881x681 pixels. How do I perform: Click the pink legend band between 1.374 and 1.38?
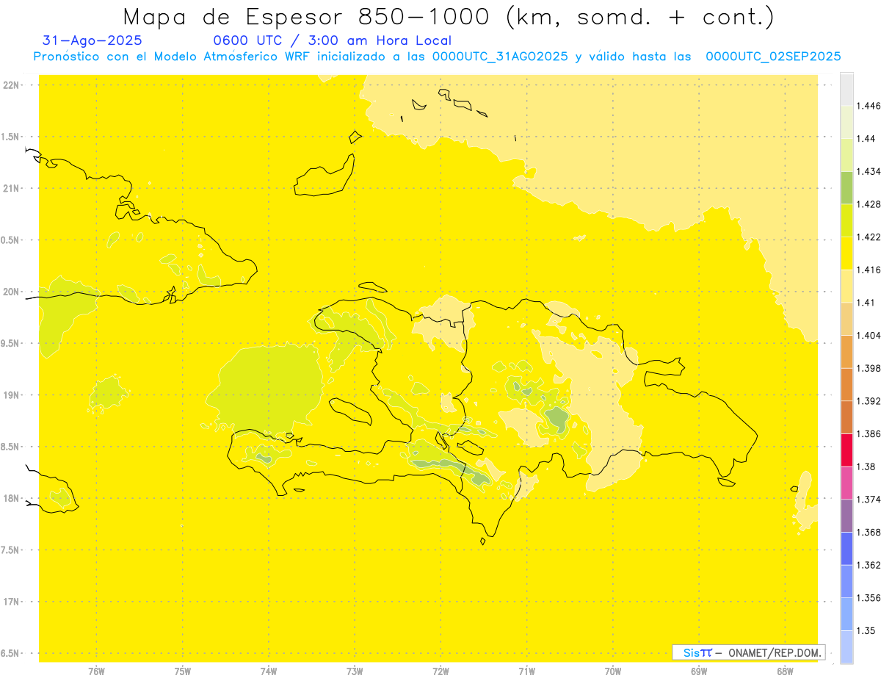coord(846,483)
